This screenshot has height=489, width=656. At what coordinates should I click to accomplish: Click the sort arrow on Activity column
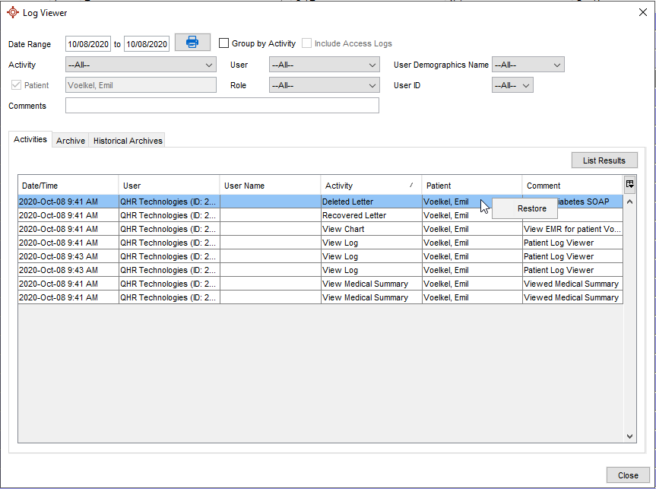(411, 185)
